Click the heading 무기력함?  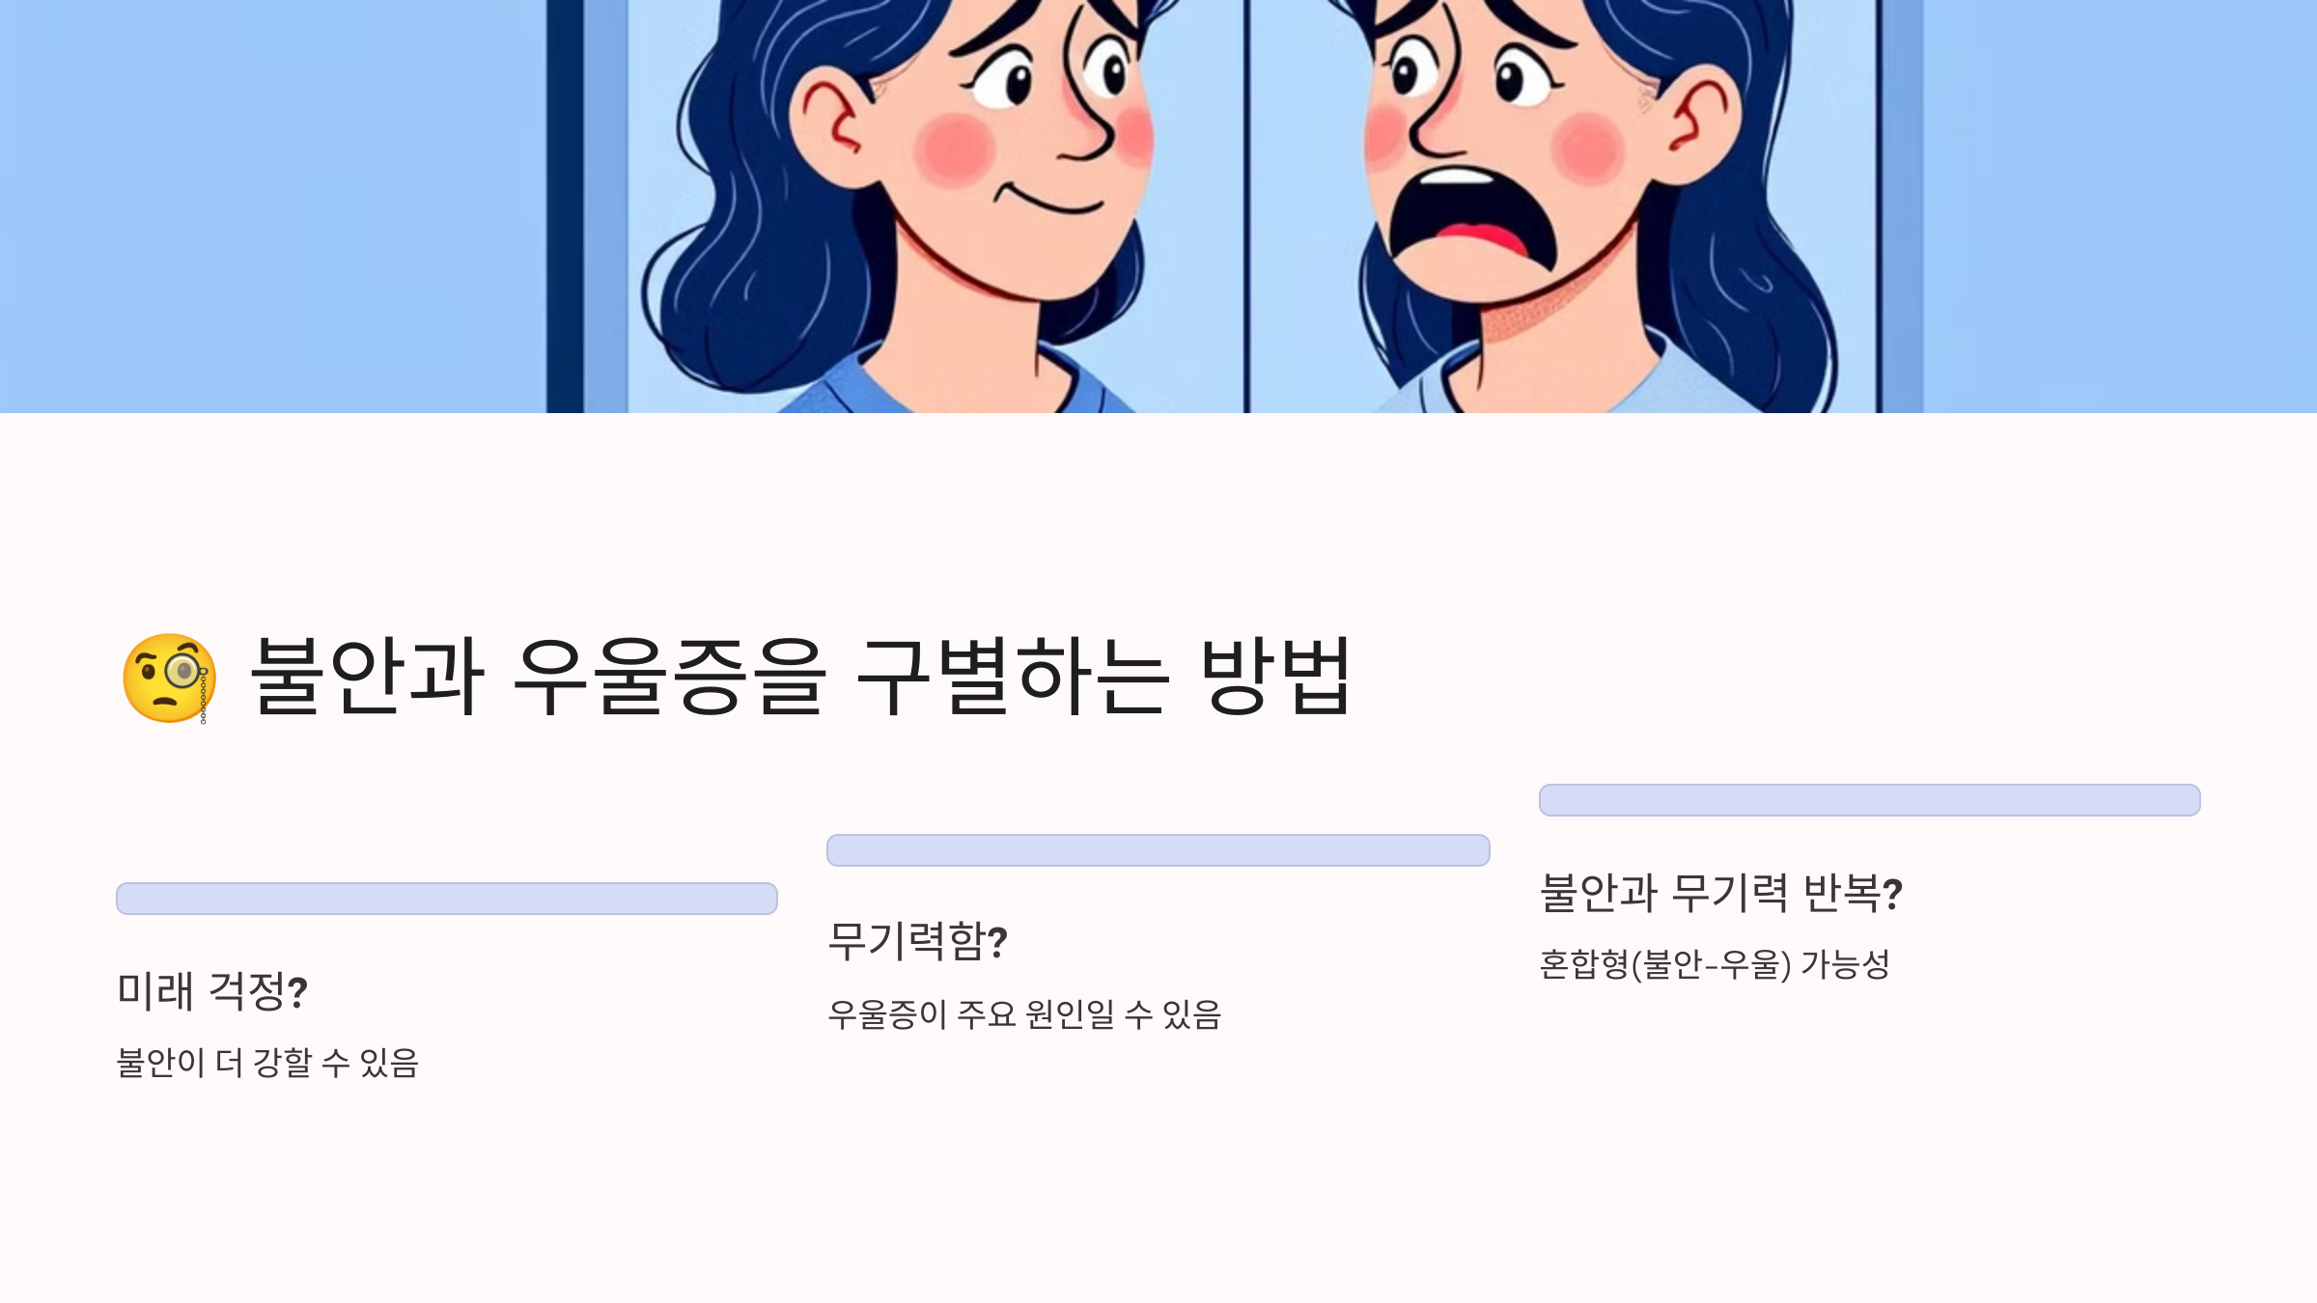(x=918, y=941)
